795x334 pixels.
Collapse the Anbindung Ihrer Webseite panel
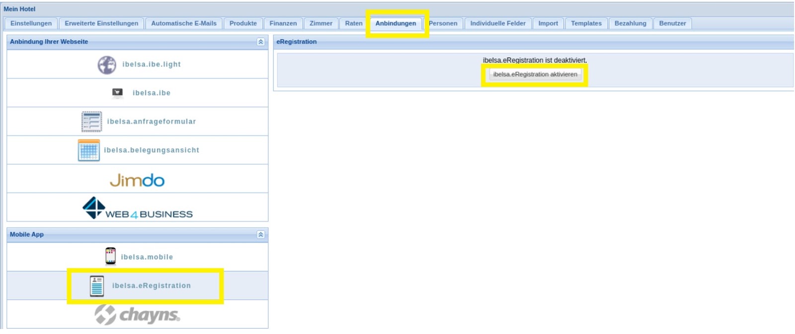pyautogui.click(x=260, y=42)
